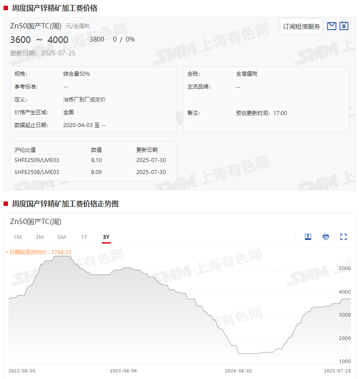Screen dimensions: 359x379
Task: Open the 订阅短信服务 subscription button
Action: 301,27
